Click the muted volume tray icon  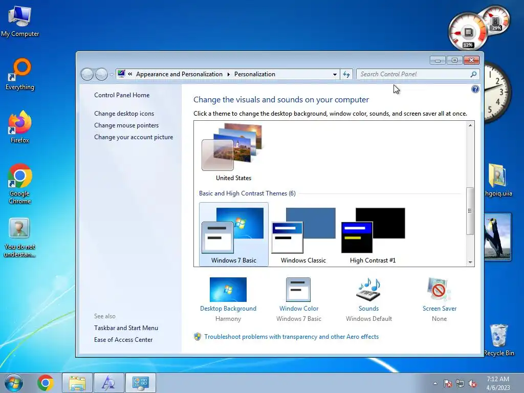click(472, 383)
